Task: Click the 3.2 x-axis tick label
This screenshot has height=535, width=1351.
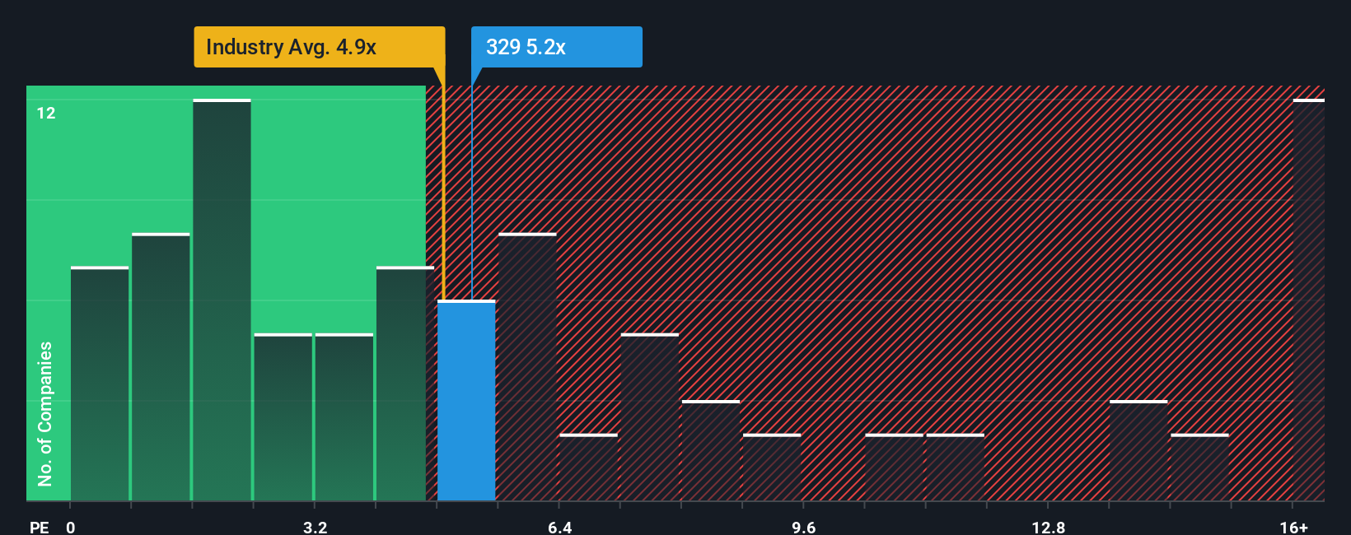Action: (315, 527)
